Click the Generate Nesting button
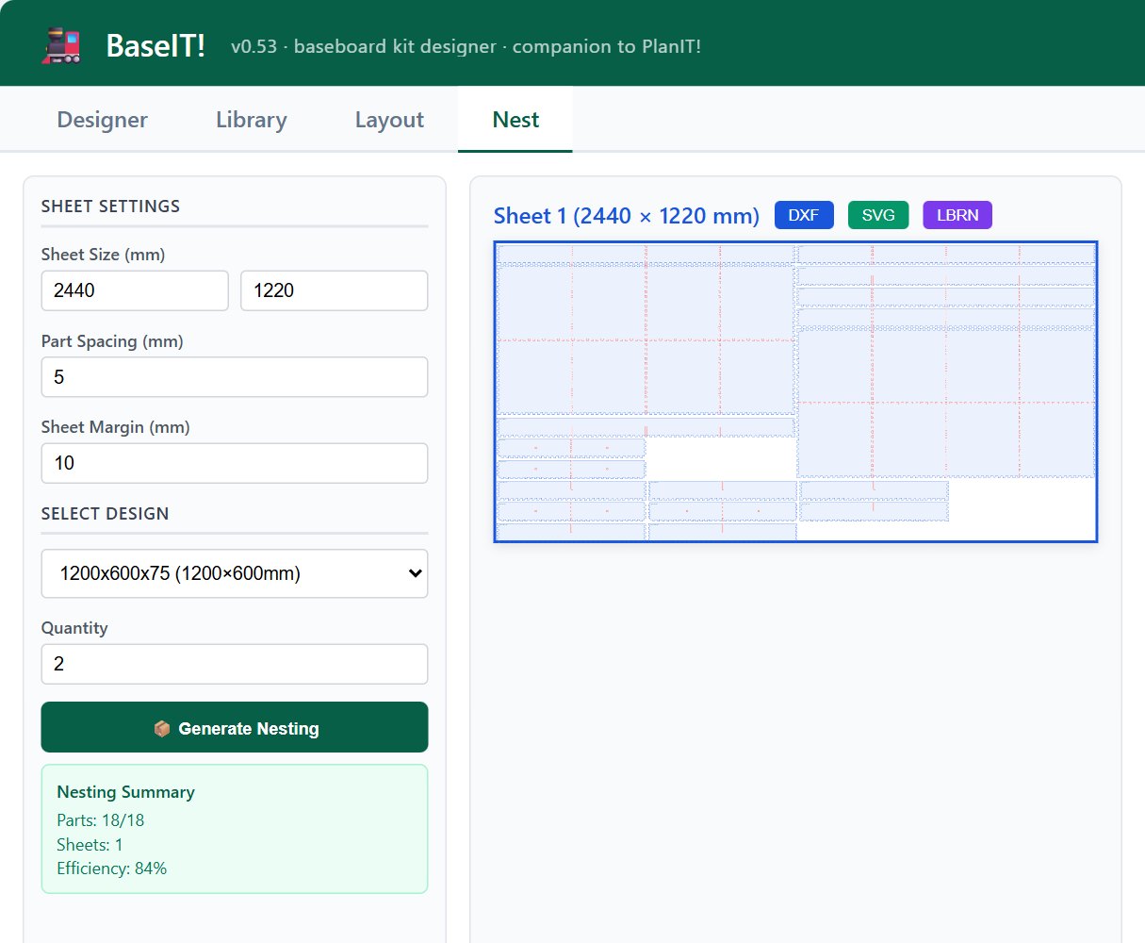1145x943 pixels. pyautogui.click(x=235, y=727)
